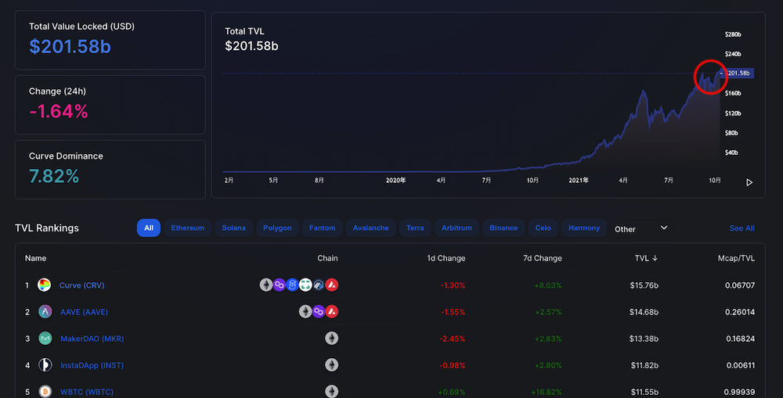
Task: Open the WBTC (WBTC) protocol link
Action: [x=87, y=392]
